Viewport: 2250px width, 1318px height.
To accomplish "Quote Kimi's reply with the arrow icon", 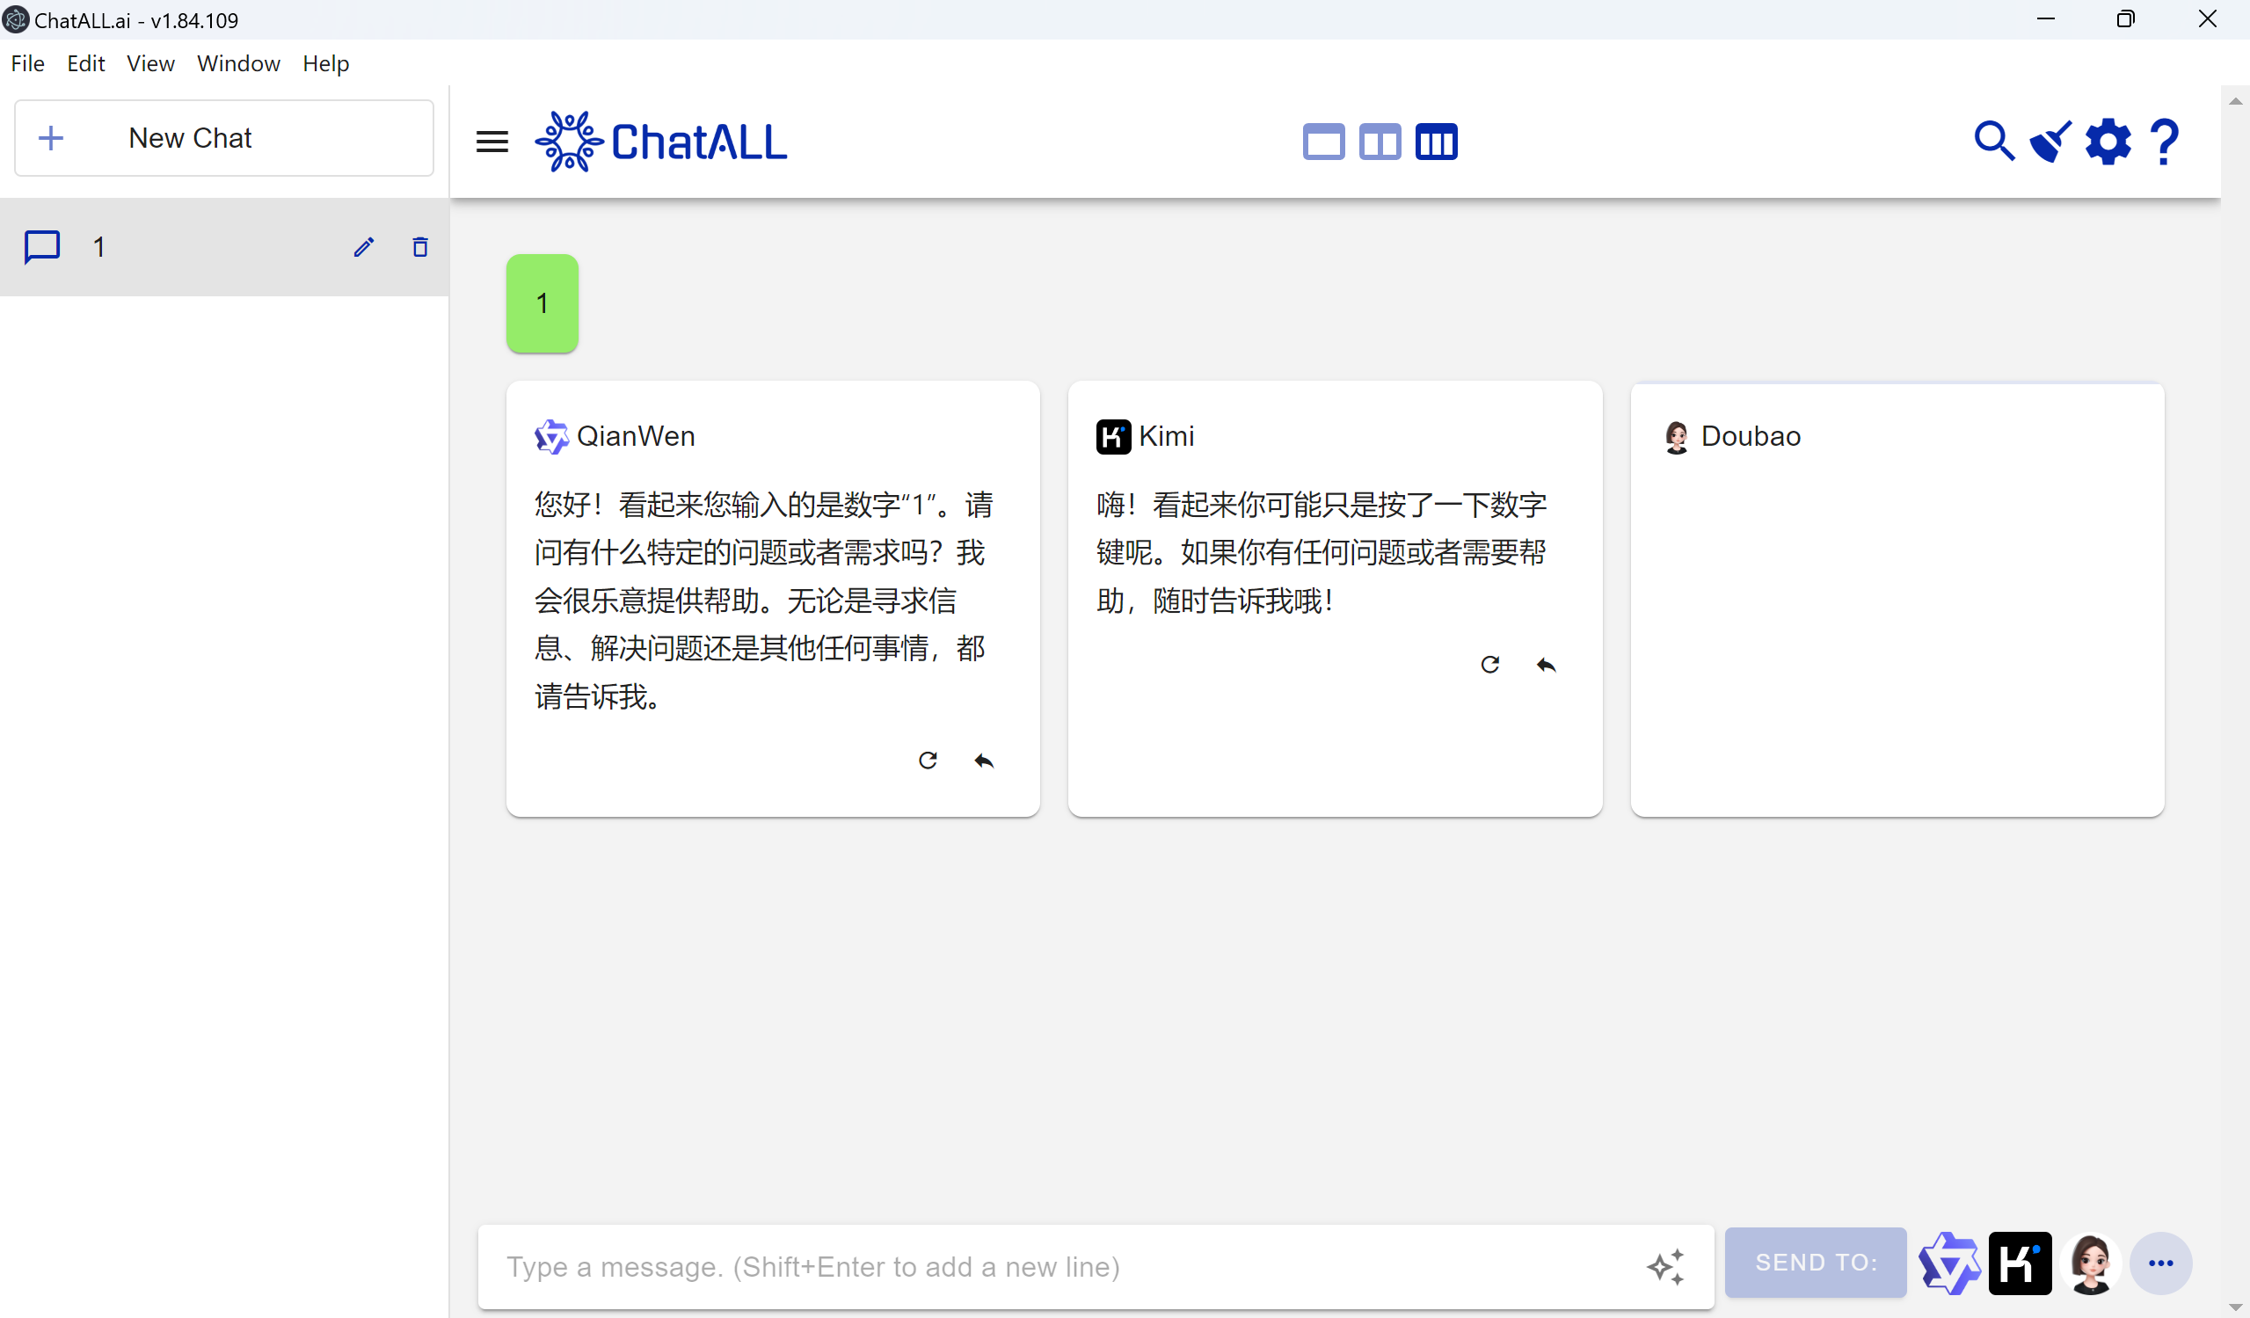I will [x=1547, y=665].
